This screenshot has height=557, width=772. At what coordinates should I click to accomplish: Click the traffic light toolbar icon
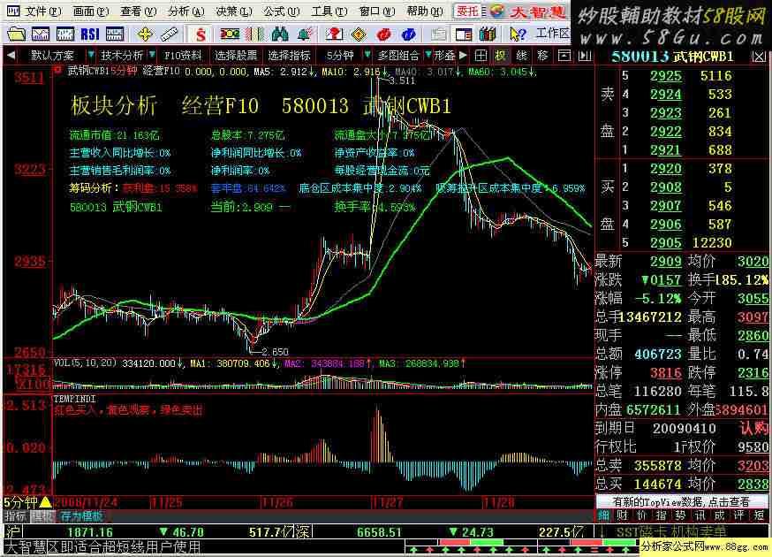(230, 34)
